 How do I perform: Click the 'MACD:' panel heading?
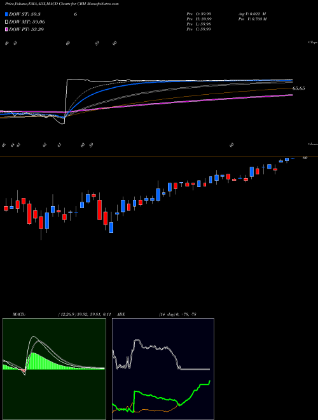[x=19, y=314]
